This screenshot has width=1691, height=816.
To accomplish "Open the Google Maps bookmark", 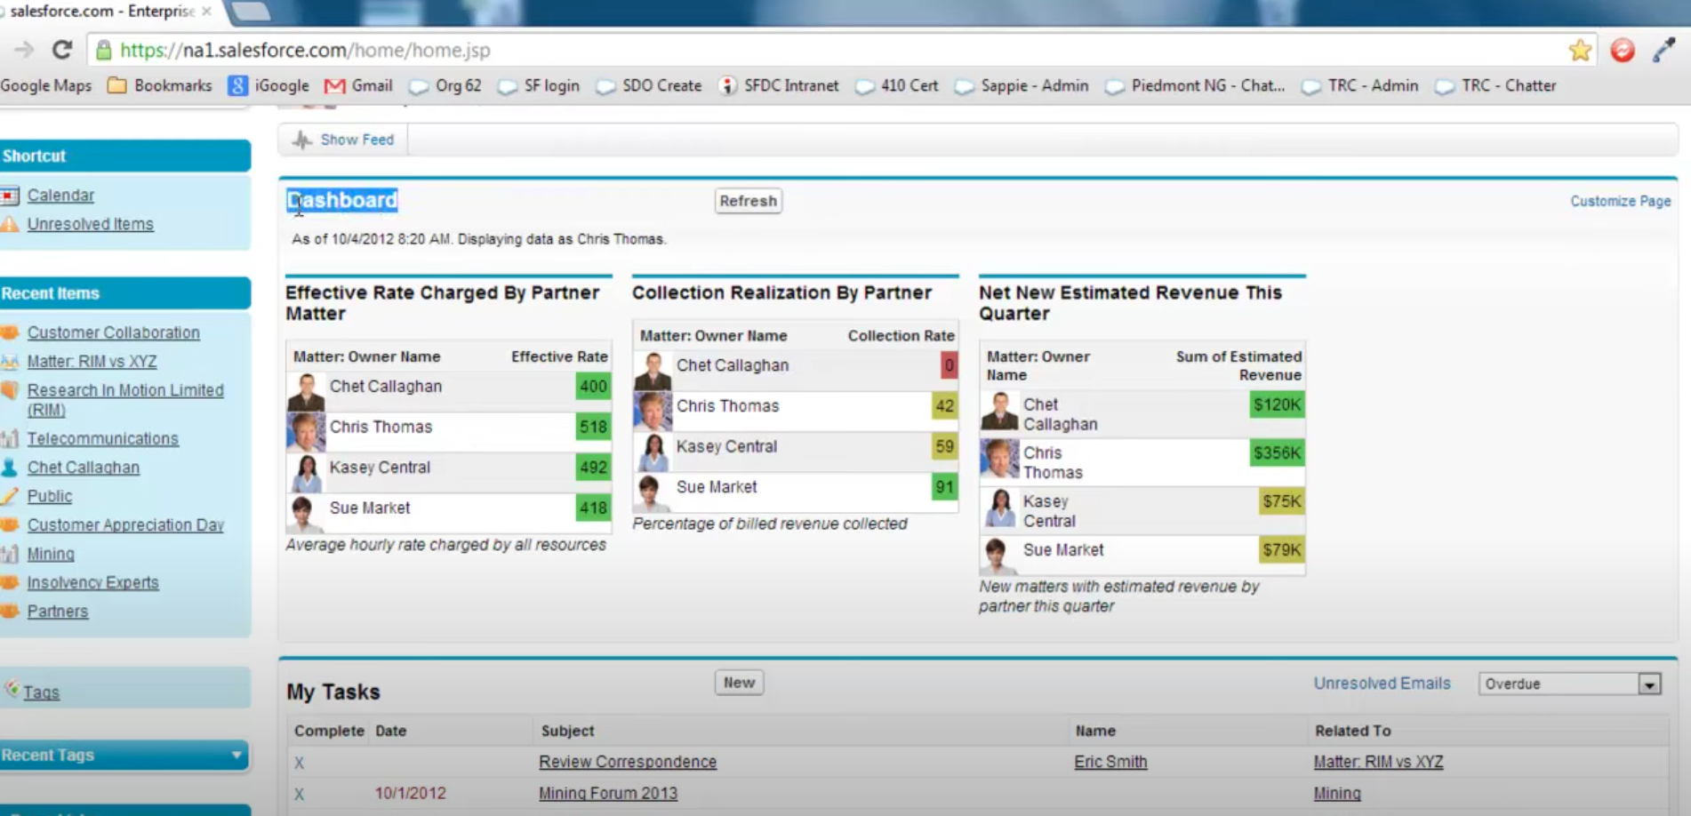I will pyautogui.click(x=46, y=85).
